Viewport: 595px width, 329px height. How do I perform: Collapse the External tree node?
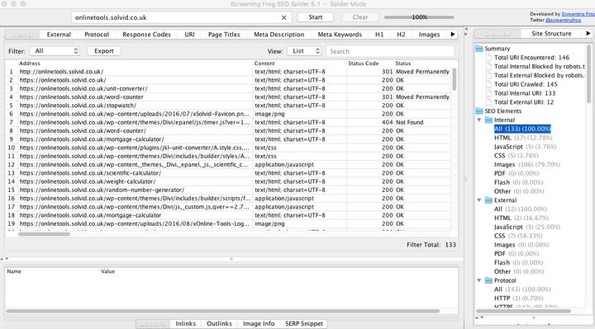coord(479,200)
